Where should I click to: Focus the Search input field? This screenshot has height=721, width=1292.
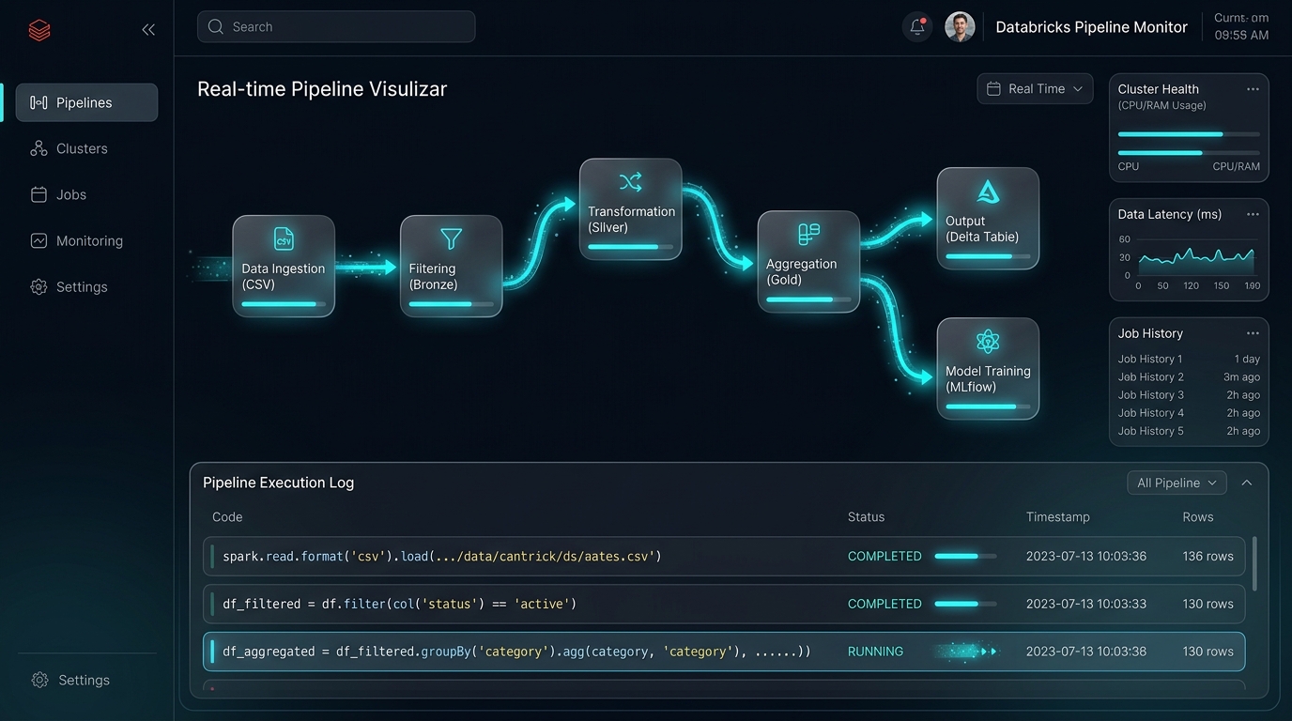click(336, 26)
